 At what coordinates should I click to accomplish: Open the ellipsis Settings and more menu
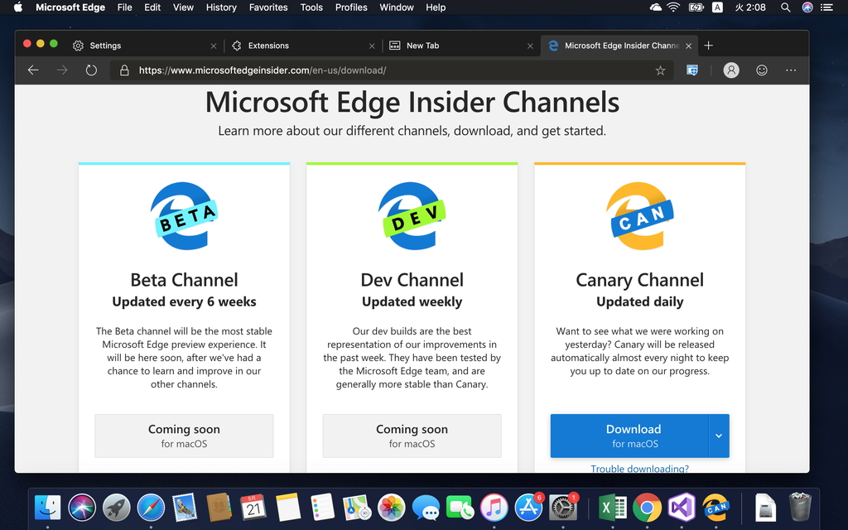791,70
